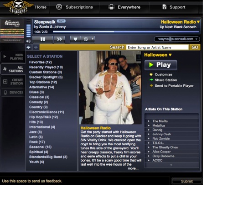Select Electronic/Dance (11) genre
The height and width of the screenshot is (207, 228).
coord(47,112)
